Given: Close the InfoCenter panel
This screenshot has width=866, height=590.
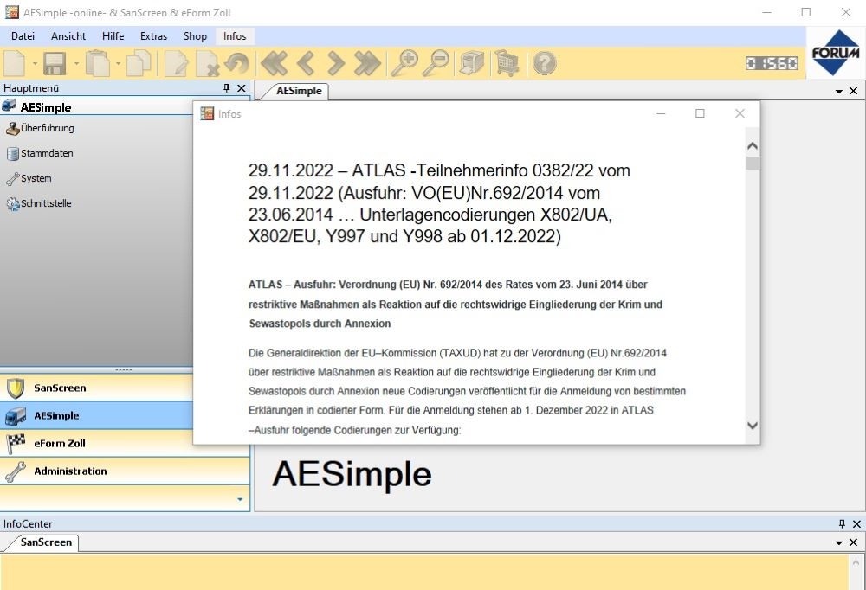Looking at the screenshot, I should pyautogui.click(x=856, y=523).
